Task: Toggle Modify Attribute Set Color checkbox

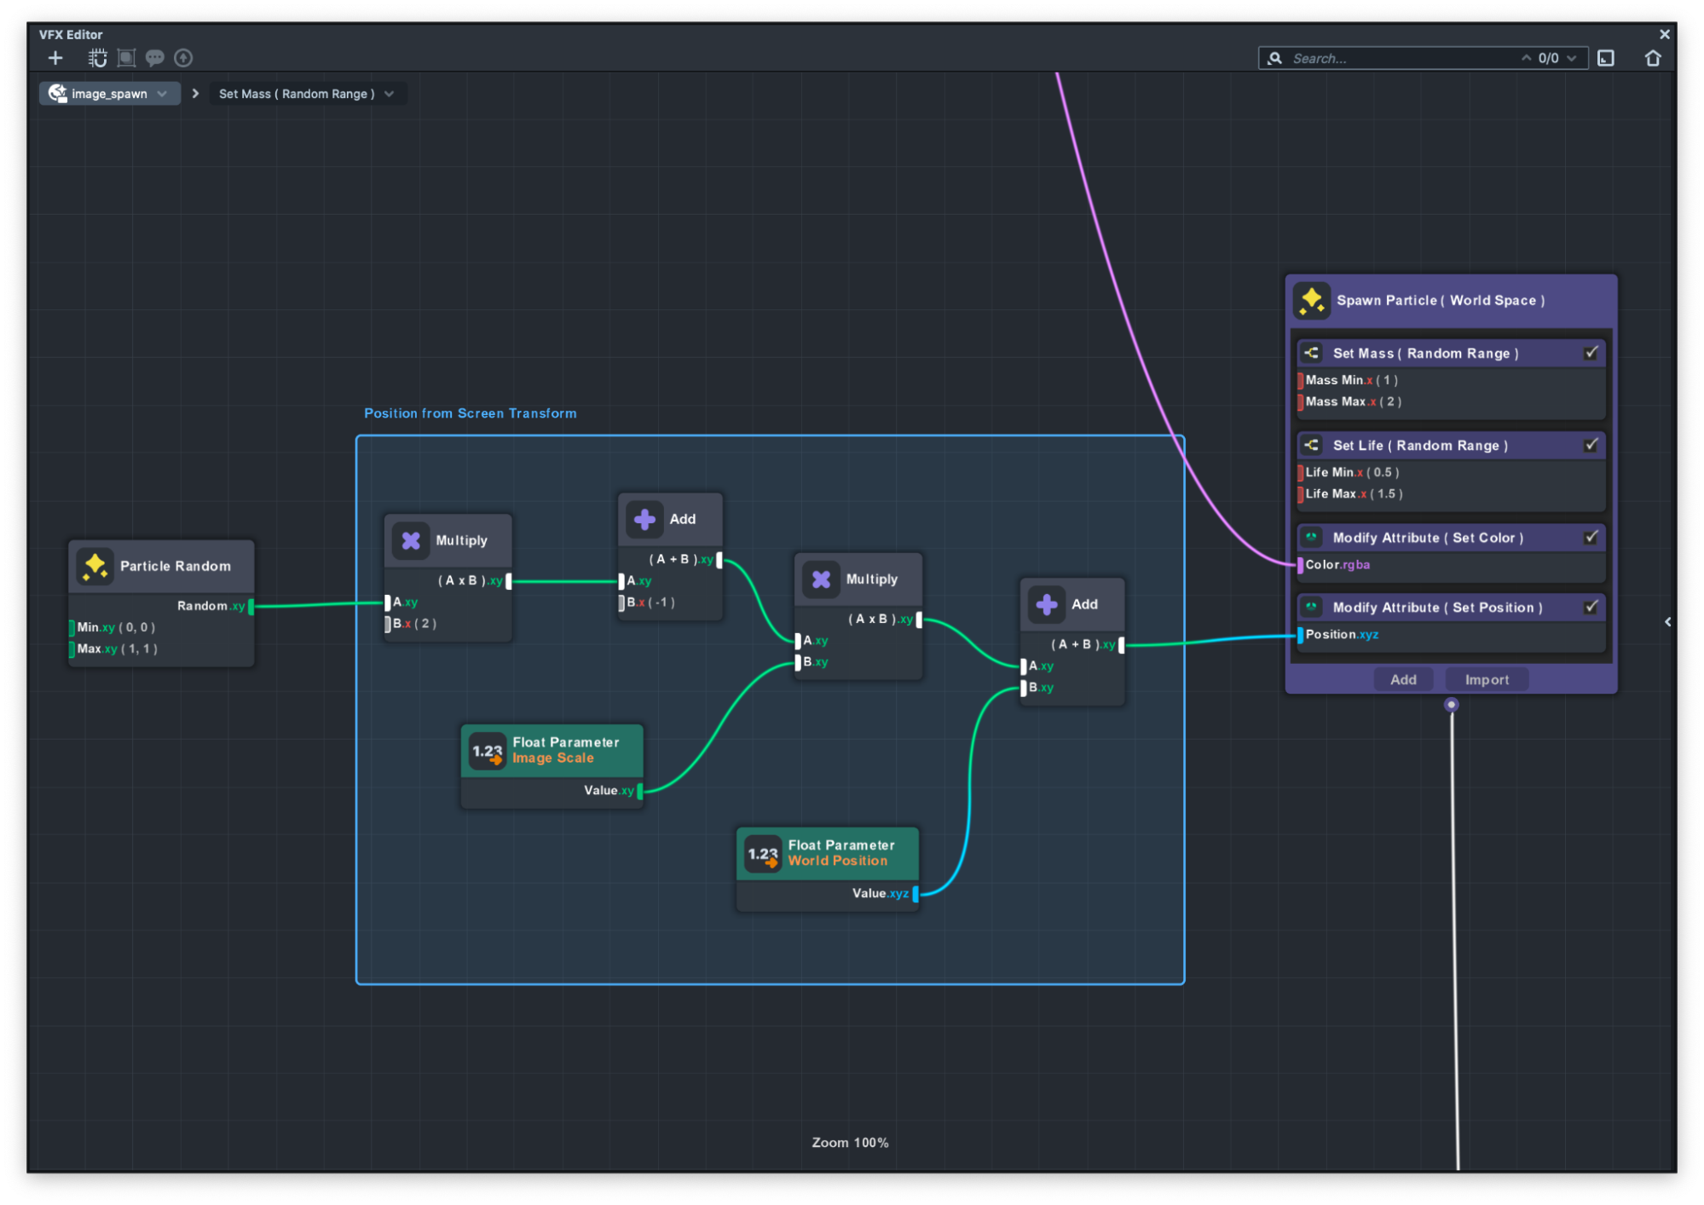Action: coord(1590,537)
